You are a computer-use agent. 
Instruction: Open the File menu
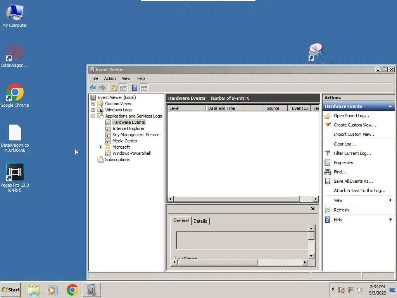click(95, 78)
